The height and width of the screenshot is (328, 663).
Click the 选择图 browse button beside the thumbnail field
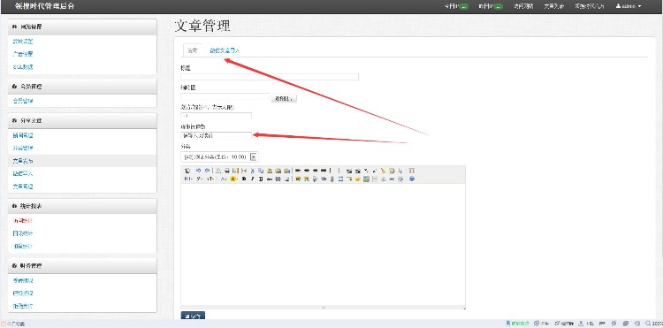point(284,98)
